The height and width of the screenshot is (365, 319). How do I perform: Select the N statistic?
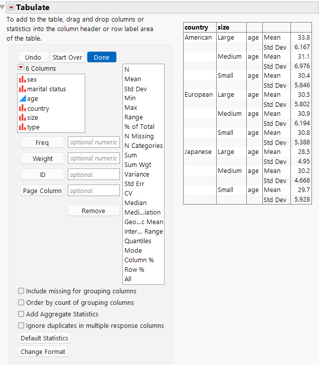(127, 69)
